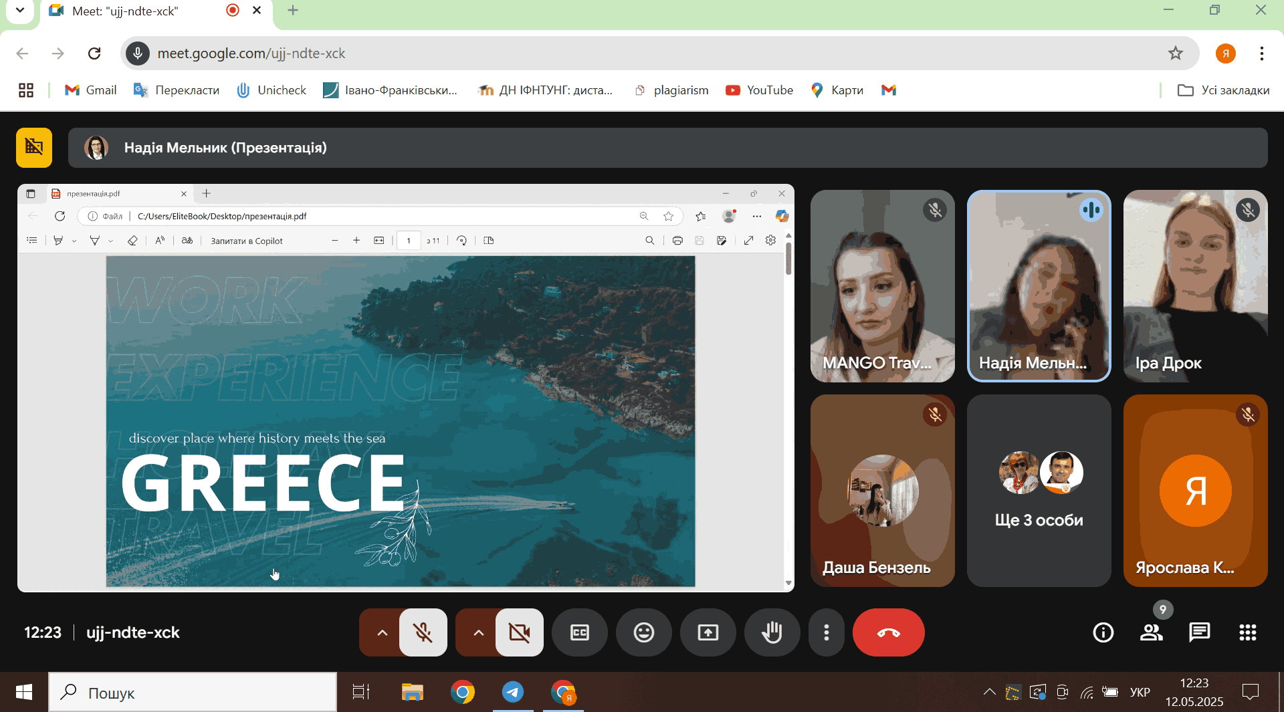Image resolution: width=1284 pixels, height=712 pixels.
Task: Open Перекласти bookmark
Action: [x=177, y=90]
